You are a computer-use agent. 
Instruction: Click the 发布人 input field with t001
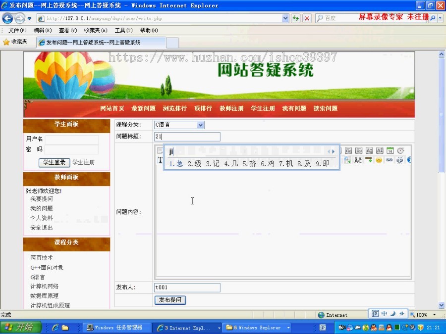187,287
